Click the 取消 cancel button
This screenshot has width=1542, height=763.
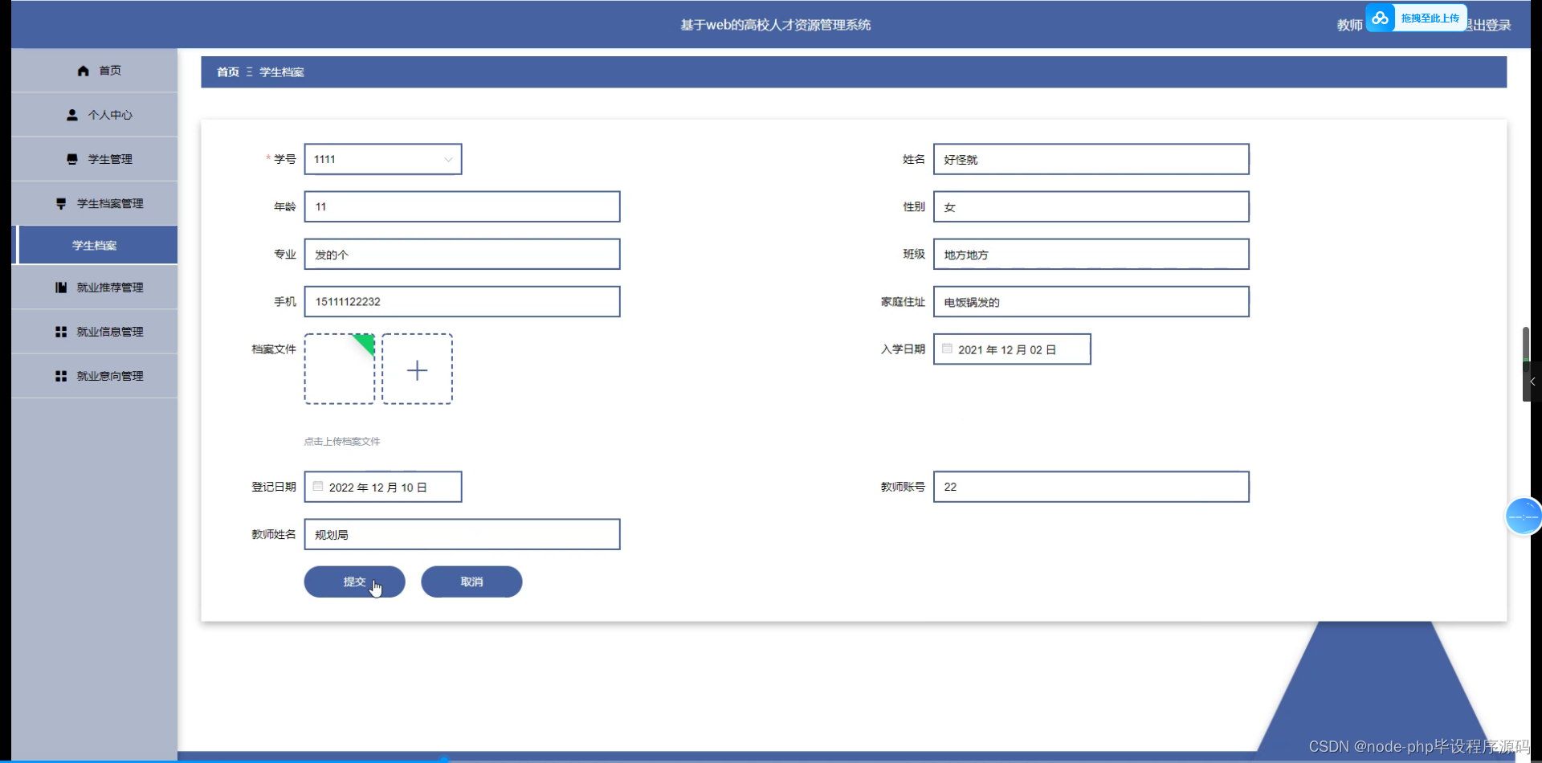tap(471, 581)
